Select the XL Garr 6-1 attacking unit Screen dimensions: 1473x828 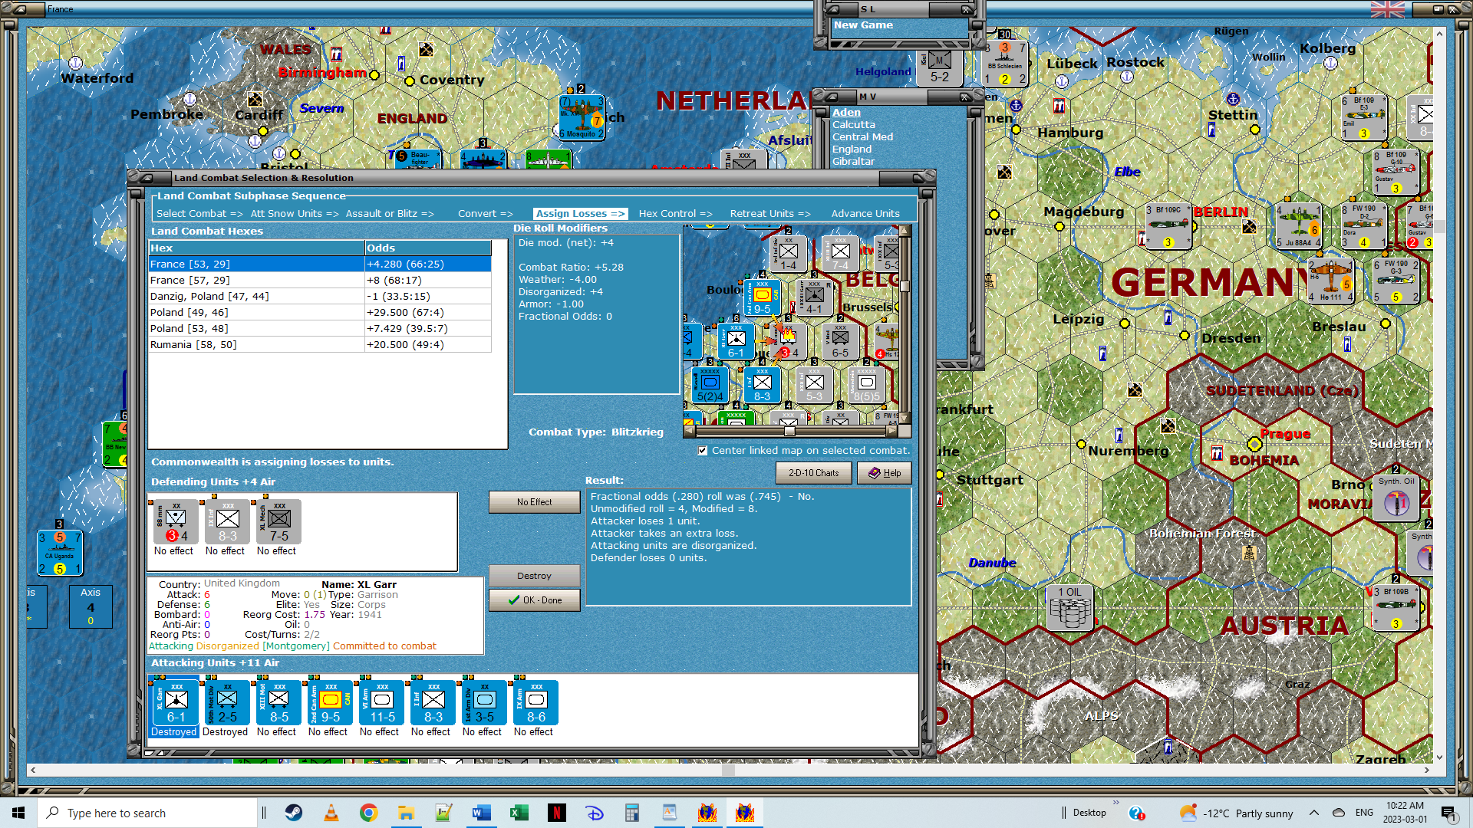tap(176, 702)
